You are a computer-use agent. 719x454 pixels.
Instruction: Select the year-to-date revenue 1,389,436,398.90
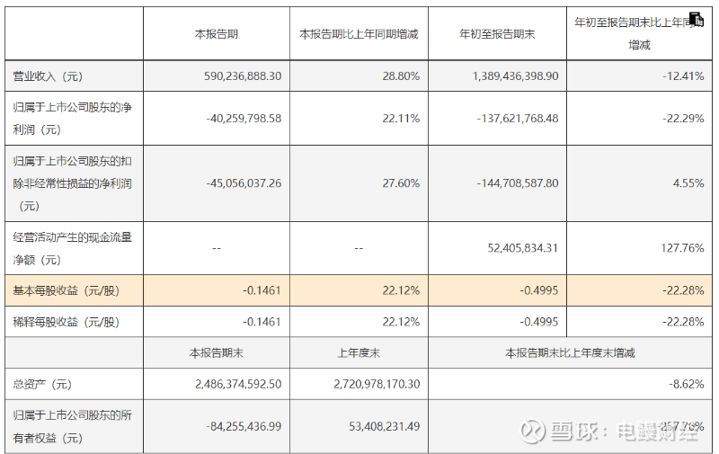coord(515,76)
